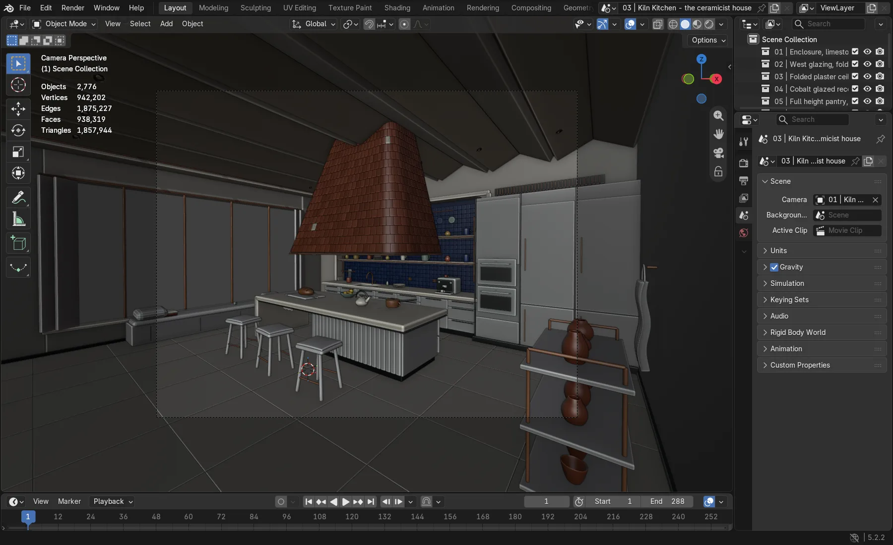
Task: Activate the Scale tool
Action: (18, 152)
